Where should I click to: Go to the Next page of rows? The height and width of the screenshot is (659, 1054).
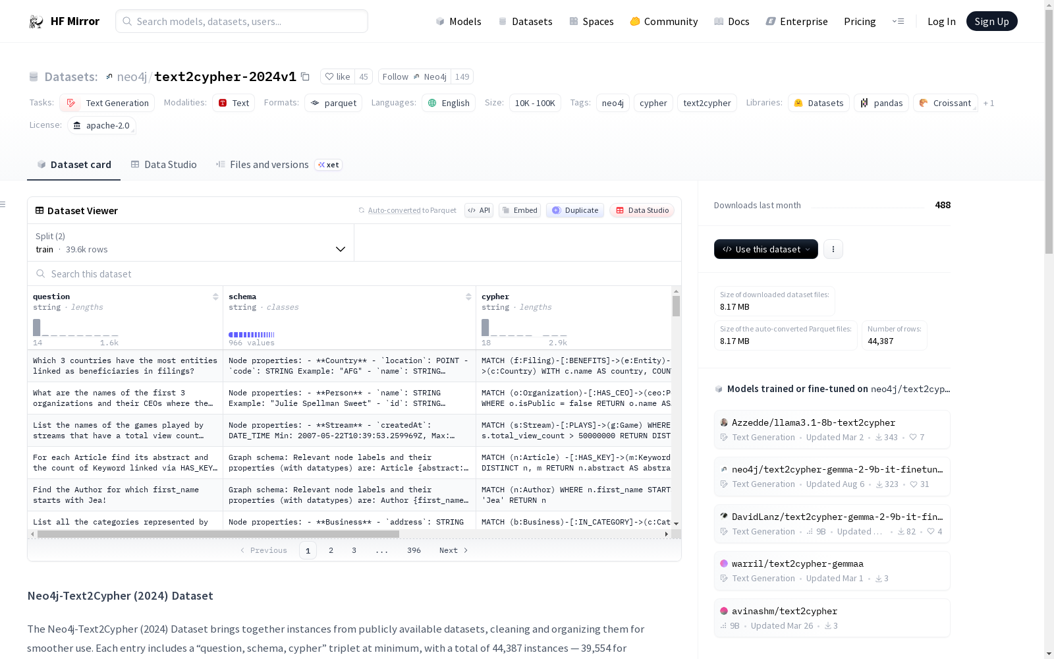tap(454, 550)
